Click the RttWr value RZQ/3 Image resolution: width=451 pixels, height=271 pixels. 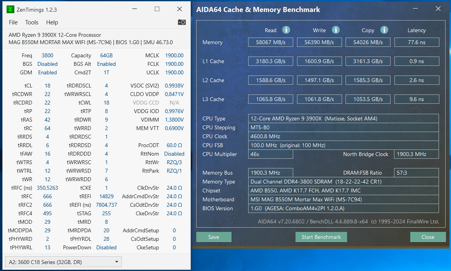pos(174,162)
